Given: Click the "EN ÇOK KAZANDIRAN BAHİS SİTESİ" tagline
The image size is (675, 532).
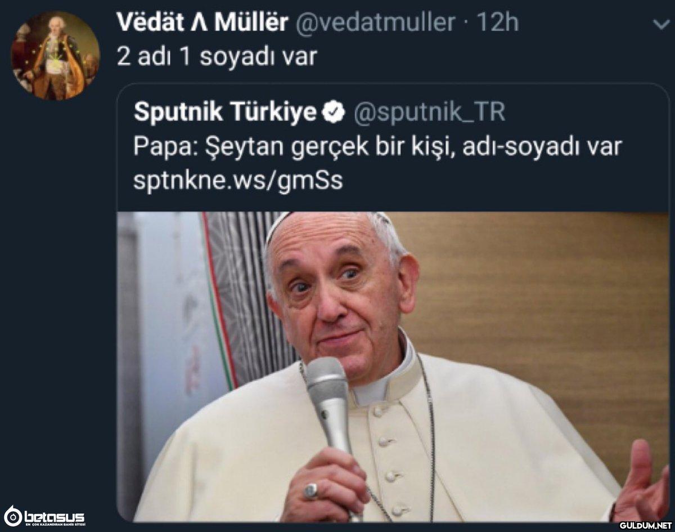Looking at the screenshot, I should tap(55, 525).
